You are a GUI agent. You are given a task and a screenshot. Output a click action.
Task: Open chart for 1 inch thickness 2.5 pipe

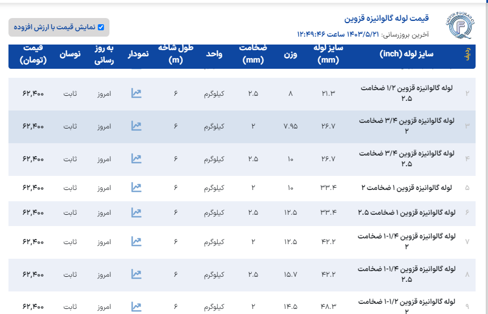point(136,213)
